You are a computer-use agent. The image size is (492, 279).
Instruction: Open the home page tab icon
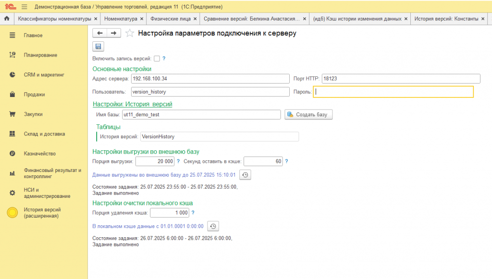point(7,19)
